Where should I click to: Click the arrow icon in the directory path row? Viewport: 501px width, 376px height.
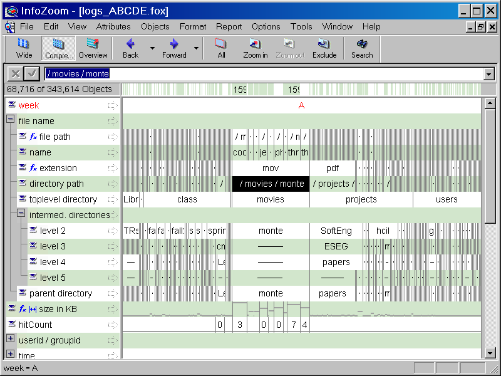[x=113, y=184]
